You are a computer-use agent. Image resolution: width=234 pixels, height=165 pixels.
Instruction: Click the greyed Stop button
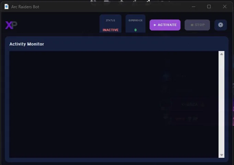(x=197, y=25)
